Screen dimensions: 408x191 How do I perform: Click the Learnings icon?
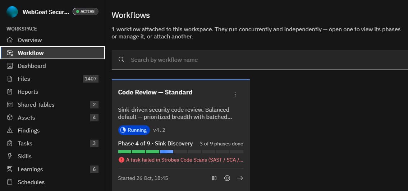point(10,169)
